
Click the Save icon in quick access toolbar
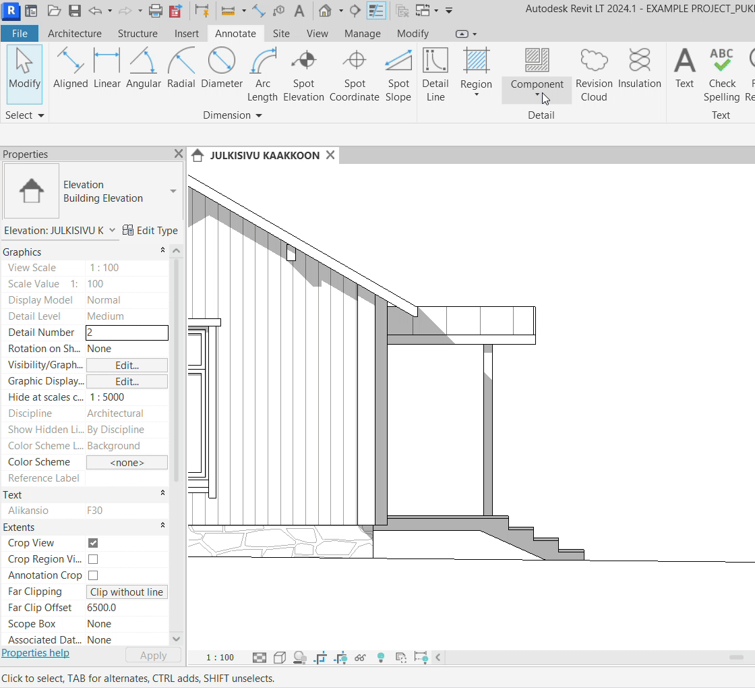tap(75, 11)
